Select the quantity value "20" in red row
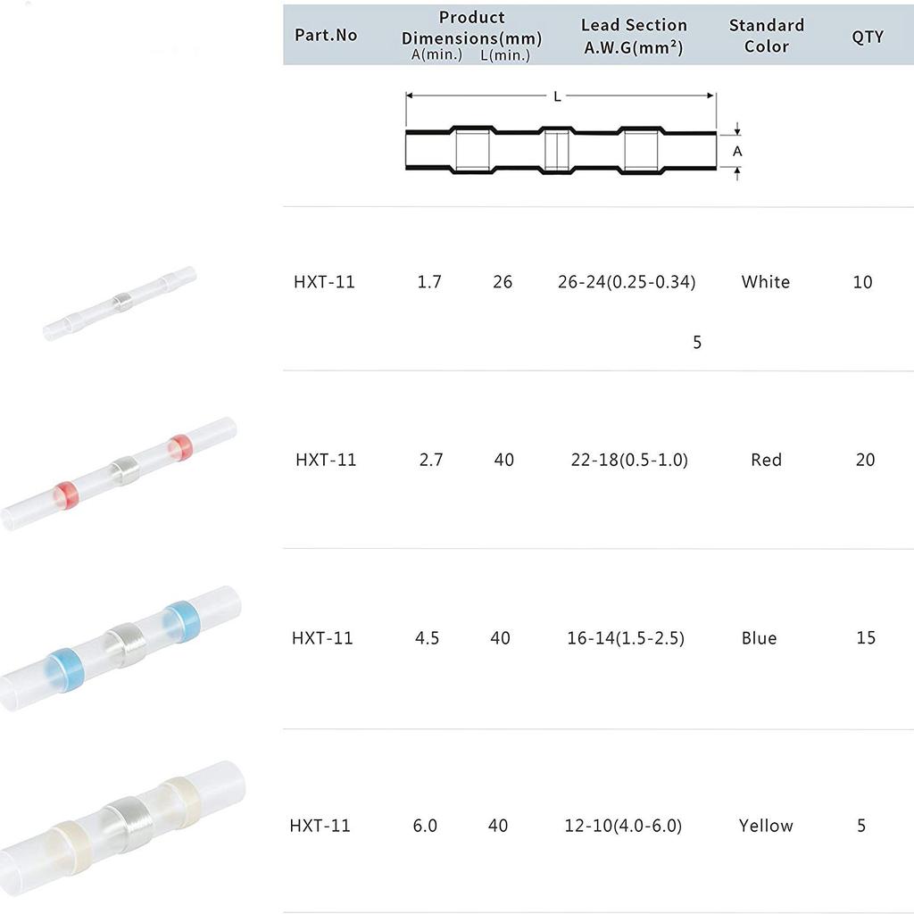 [865, 460]
